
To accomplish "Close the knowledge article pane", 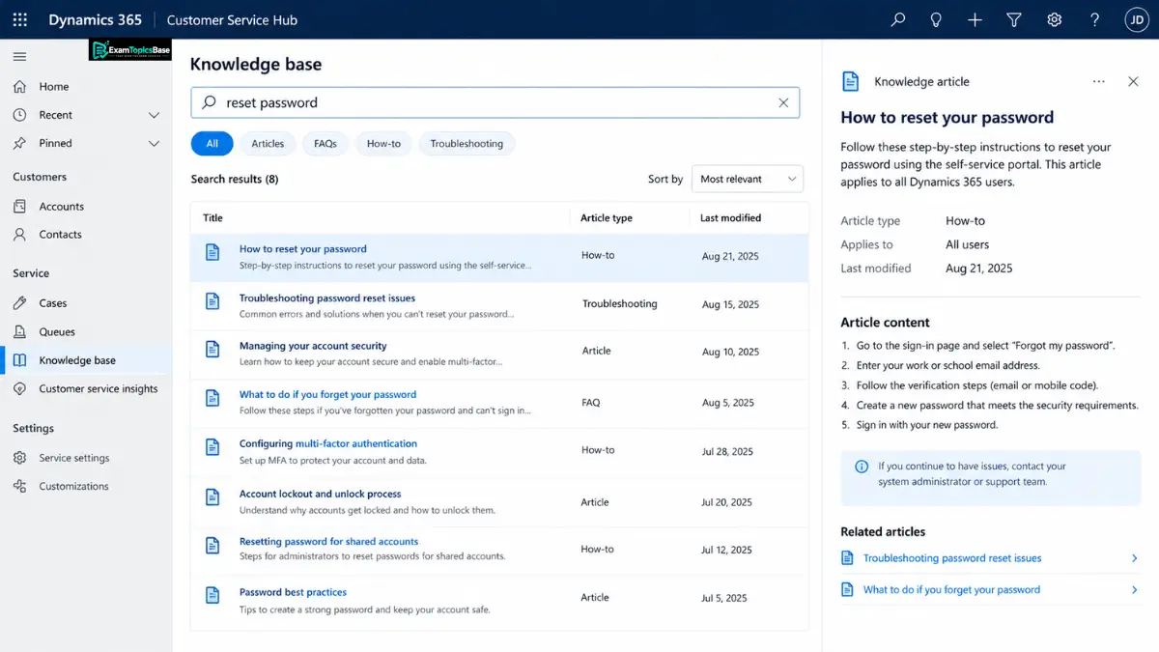I will 1133,82.
